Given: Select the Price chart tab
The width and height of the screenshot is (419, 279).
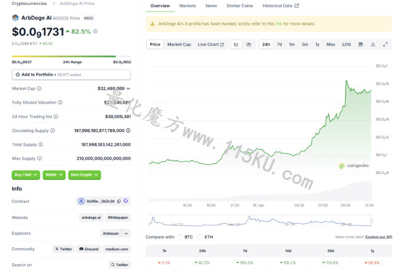Looking at the screenshot, I should pyautogui.click(x=155, y=44).
